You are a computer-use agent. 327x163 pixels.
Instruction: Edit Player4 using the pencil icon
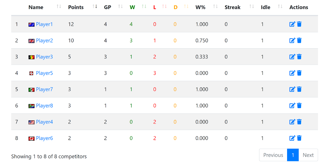tap(293, 122)
